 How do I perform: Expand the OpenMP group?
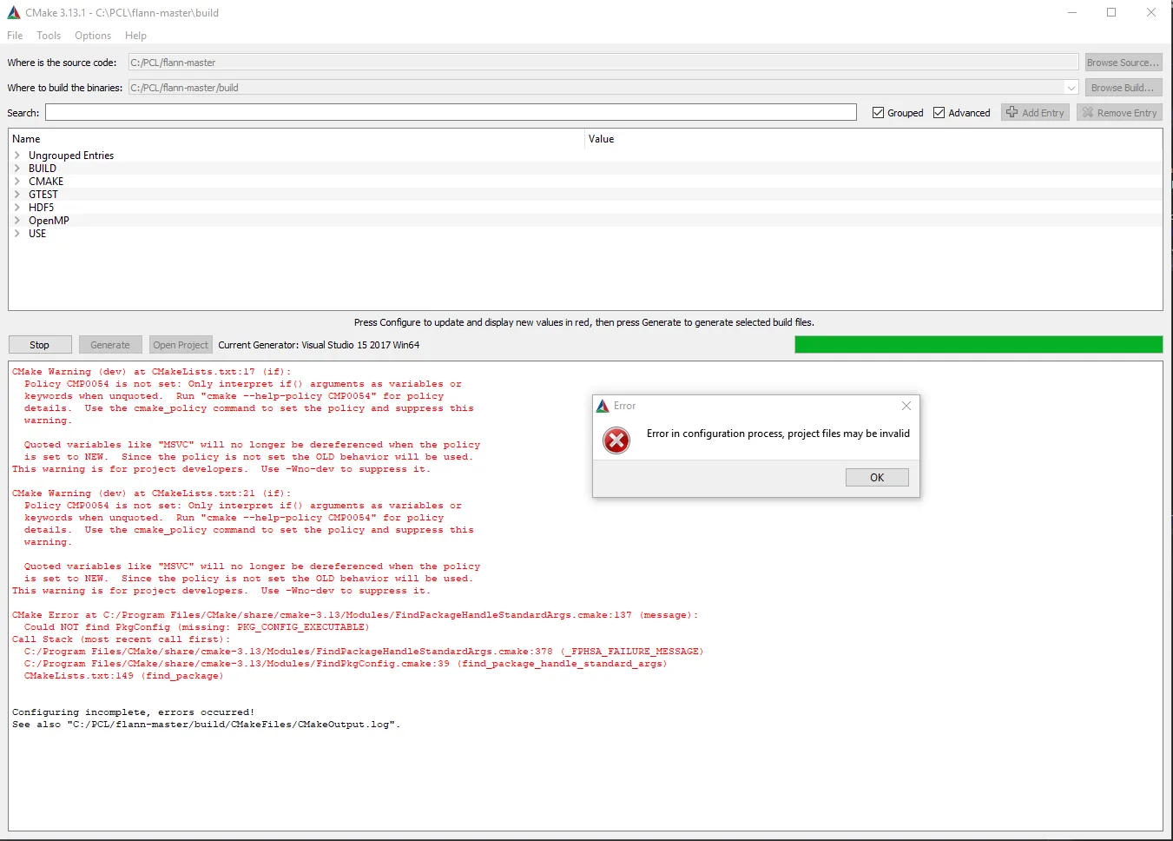coord(17,221)
